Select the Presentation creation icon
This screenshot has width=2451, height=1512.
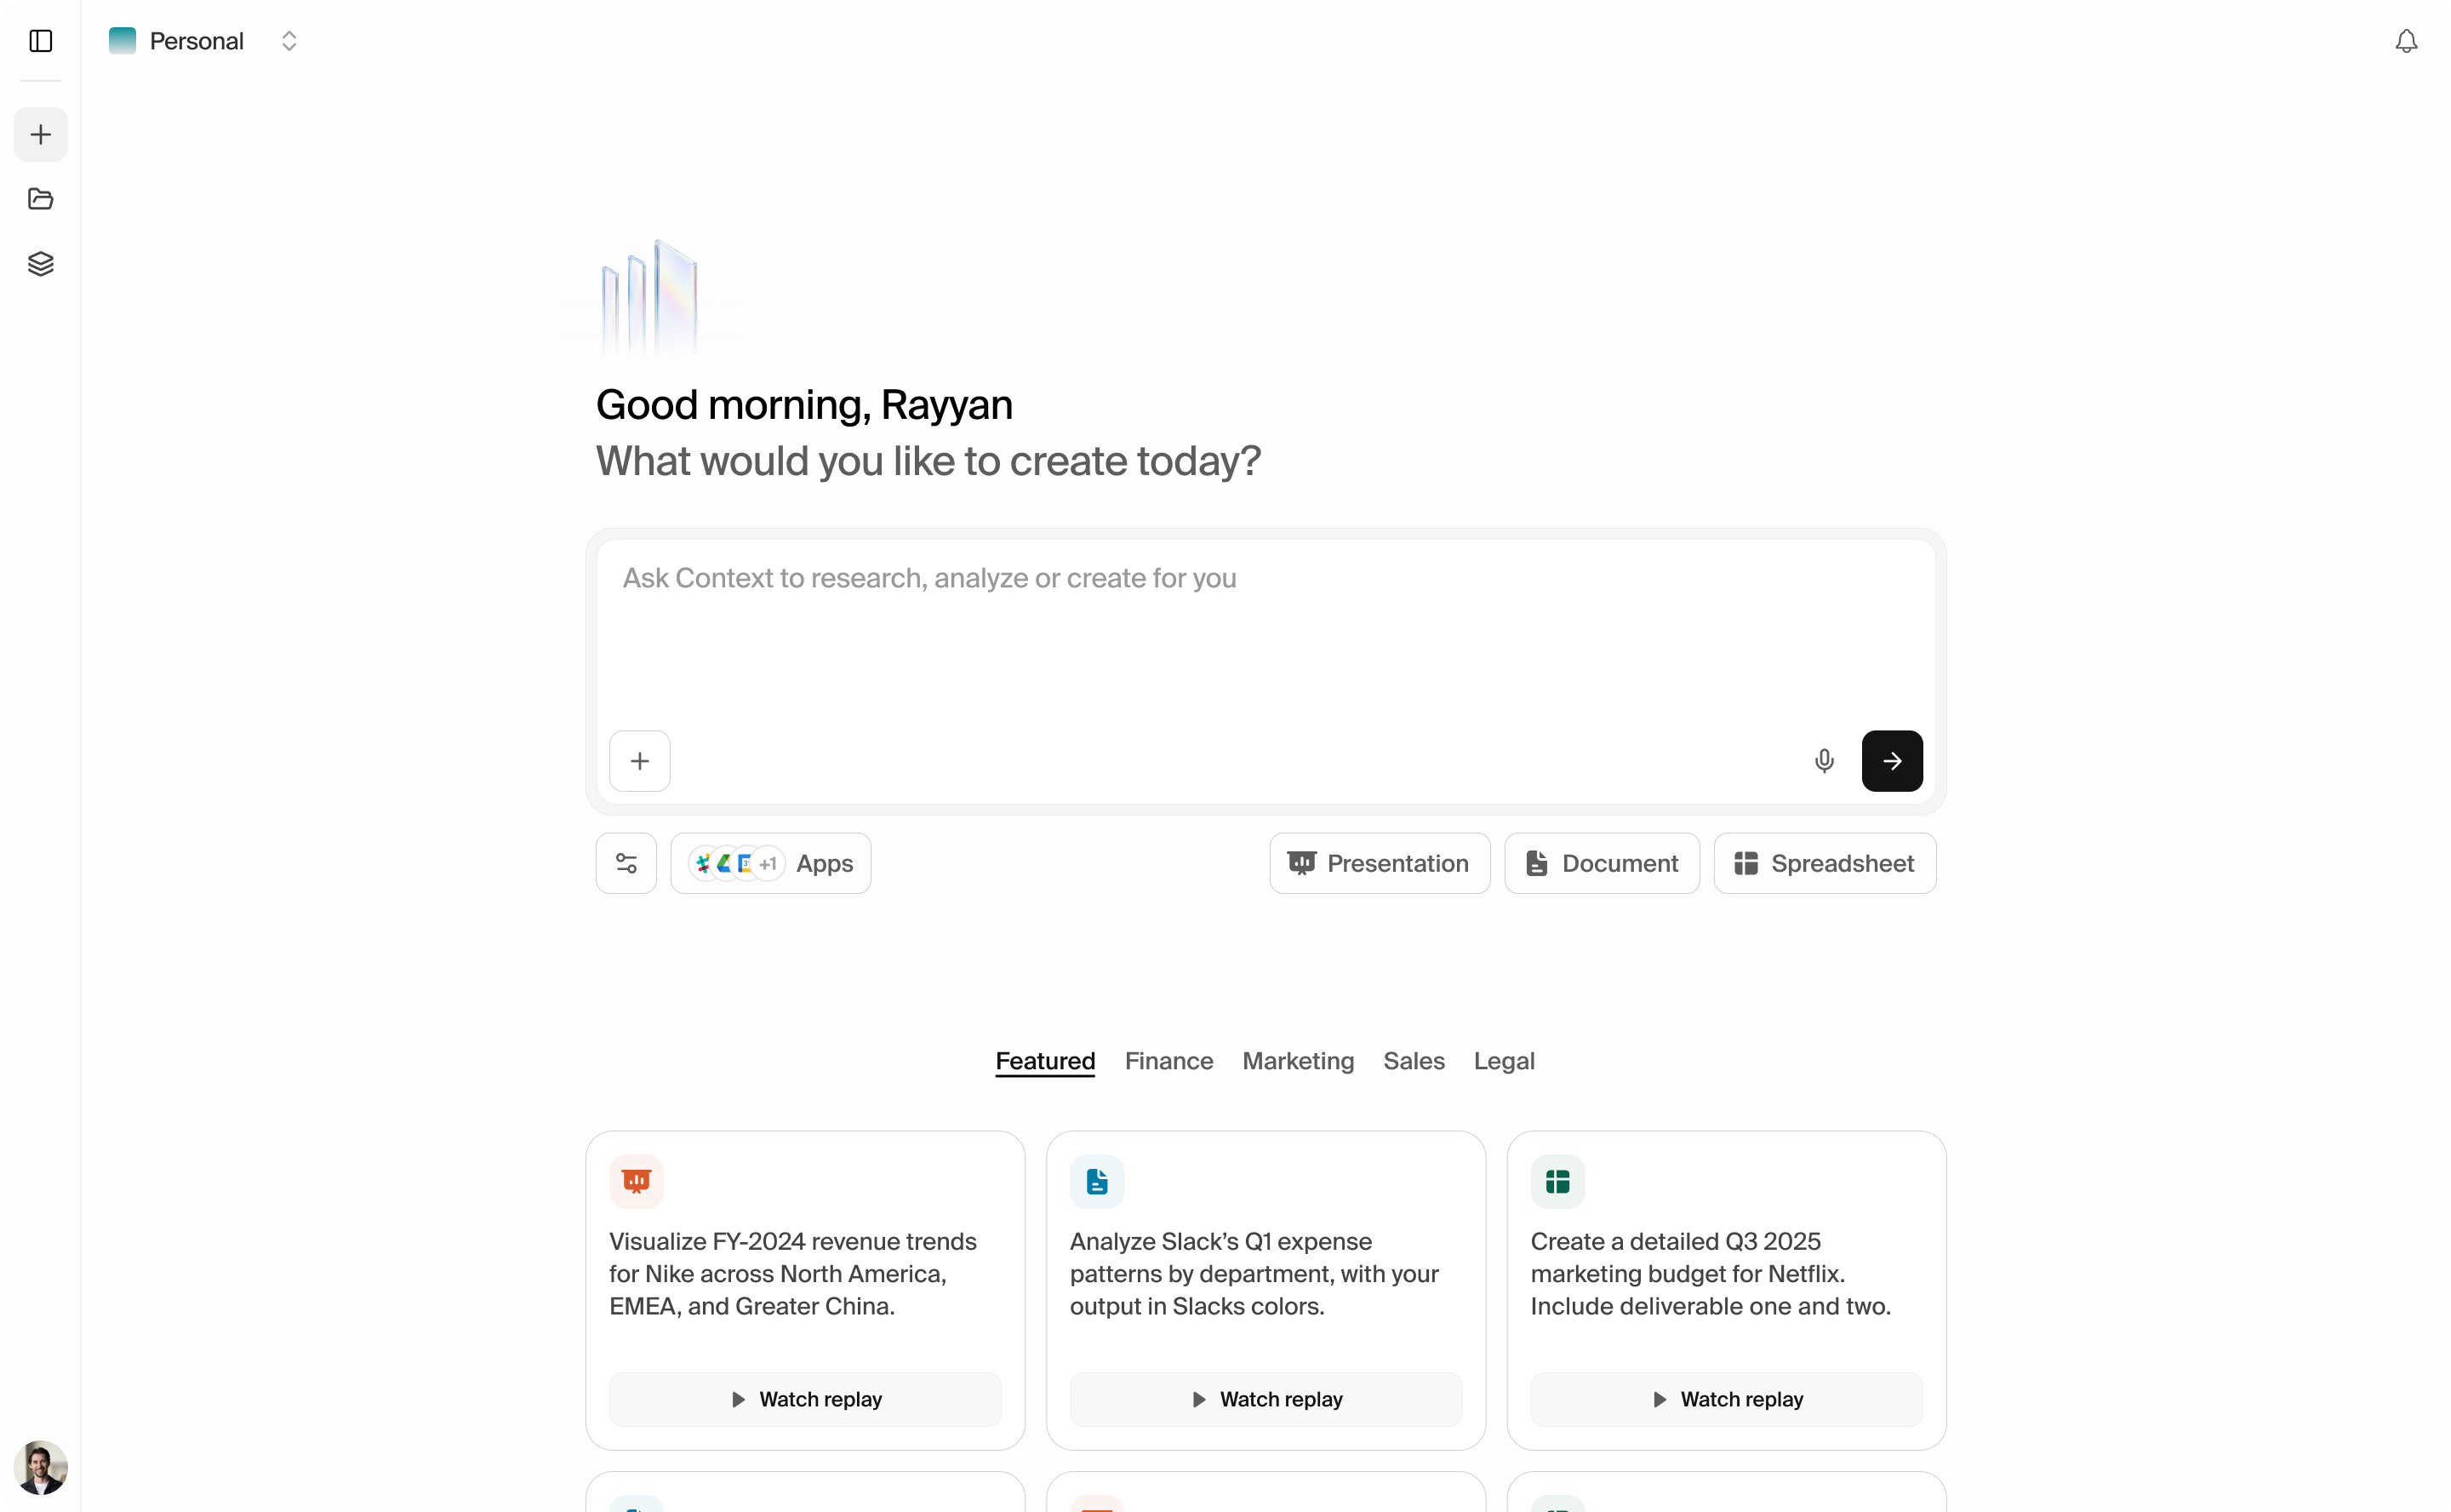point(1302,863)
